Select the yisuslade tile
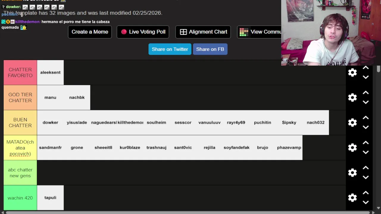The height and width of the screenshot is (214, 381). 77,122
